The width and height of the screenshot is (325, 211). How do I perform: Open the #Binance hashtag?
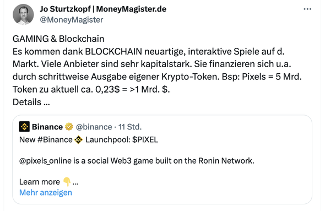(55, 140)
